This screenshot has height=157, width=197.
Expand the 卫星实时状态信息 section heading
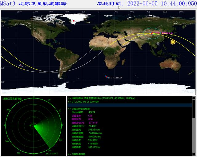click(x=81, y=109)
